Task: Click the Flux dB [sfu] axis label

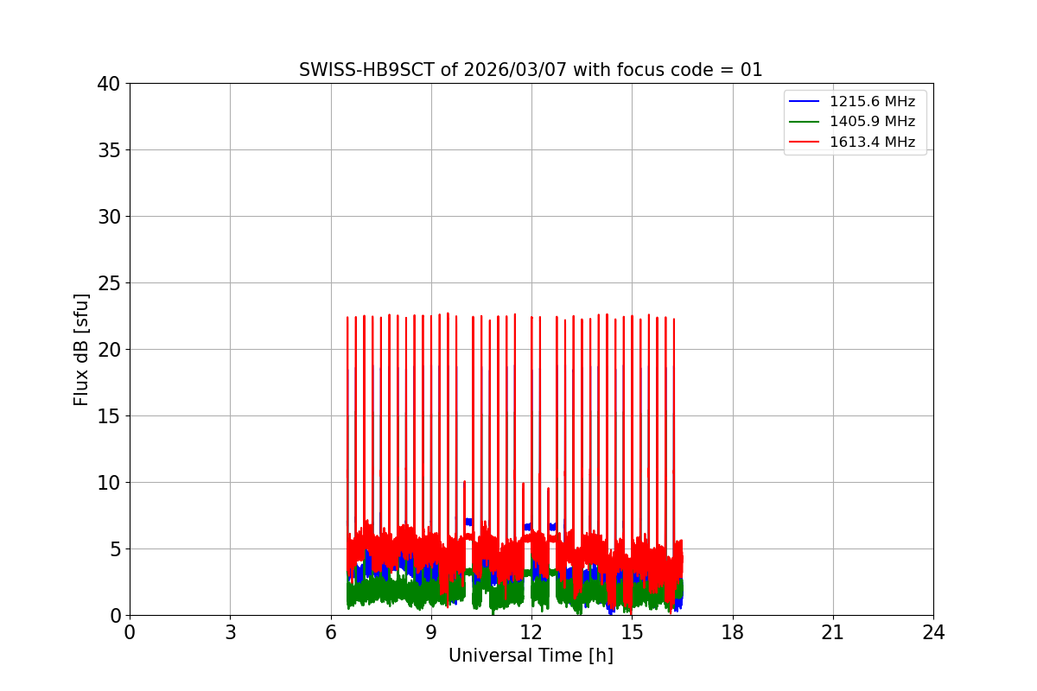Action: 81,349
